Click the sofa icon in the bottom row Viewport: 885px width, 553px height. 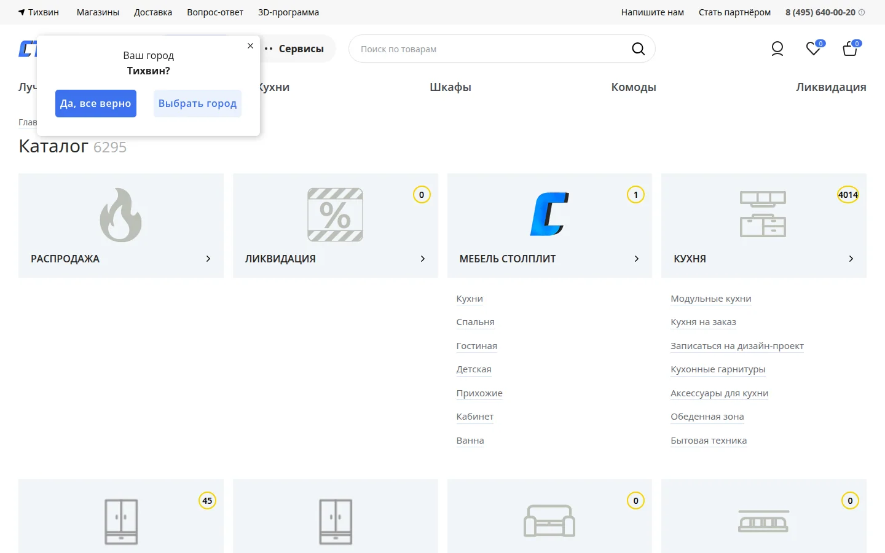click(x=549, y=521)
